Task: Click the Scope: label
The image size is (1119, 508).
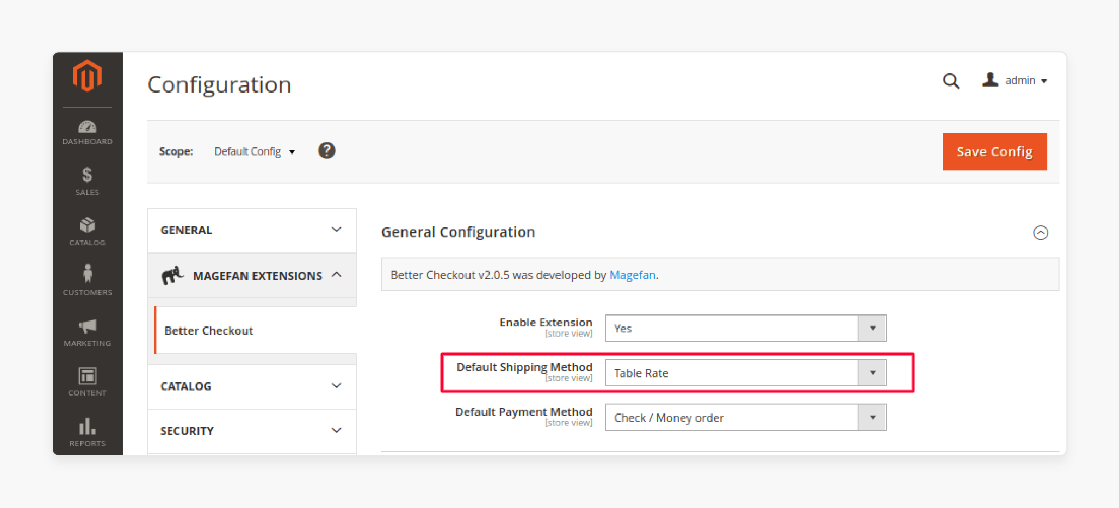Action: click(x=176, y=152)
